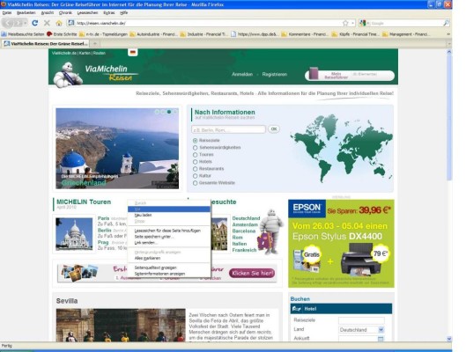Open the 'n-tv.de - Topmeldungen' bookmark folder
The width and height of the screenshot is (466, 352).
pos(103,34)
